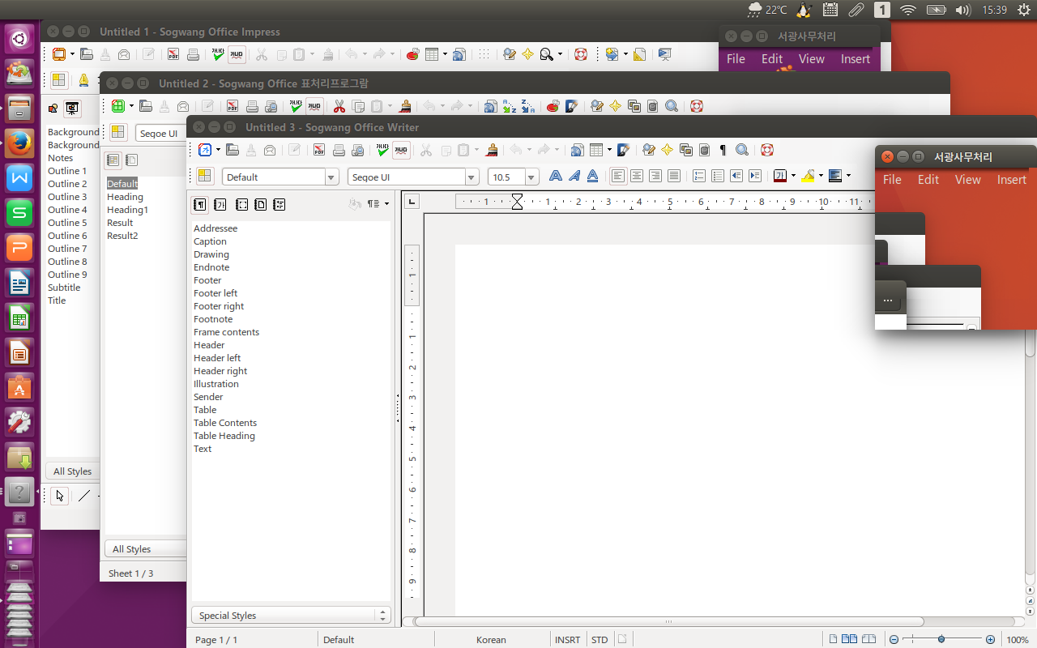This screenshot has width=1037, height=648.
Task: Apply the yellow Highlighting color in Writer
Action: pos(808,176)
